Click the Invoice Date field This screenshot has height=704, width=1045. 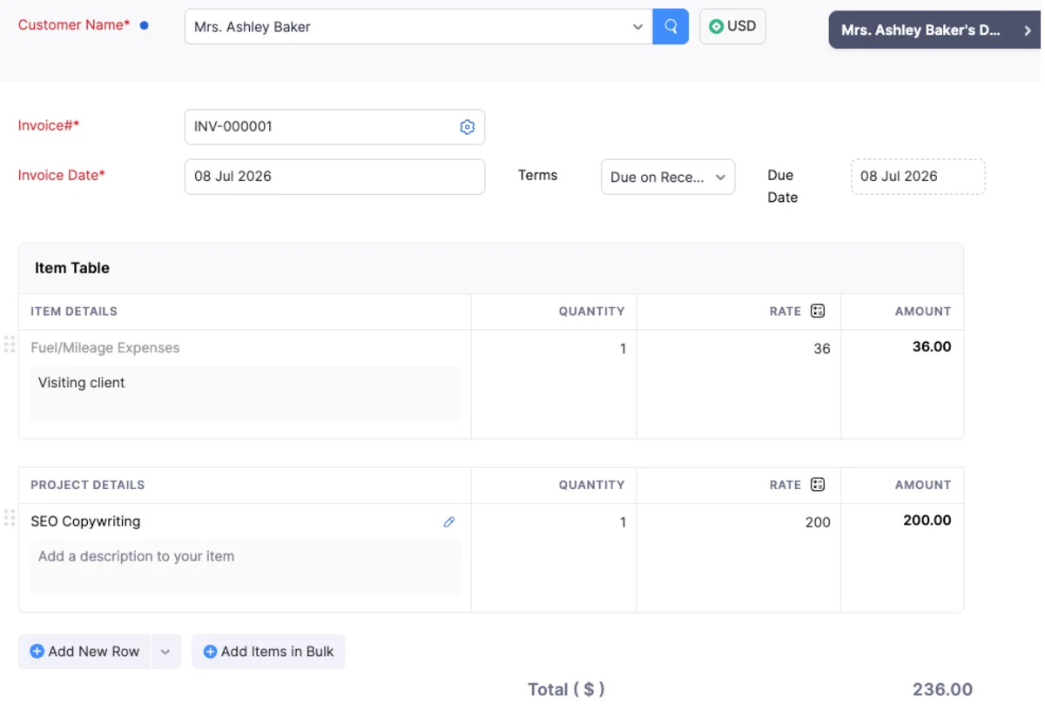(x=334, y=177)
